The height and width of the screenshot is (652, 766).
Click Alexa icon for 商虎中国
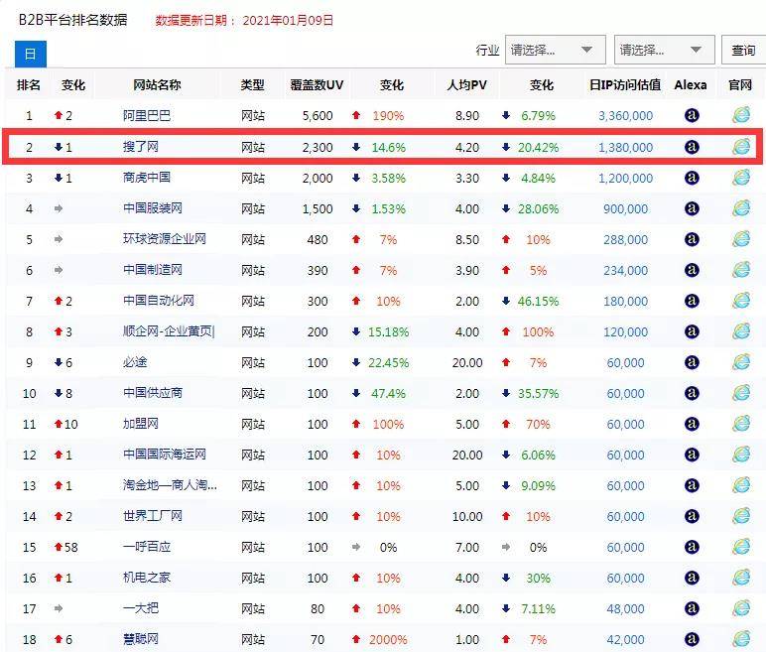coord(692,178)
